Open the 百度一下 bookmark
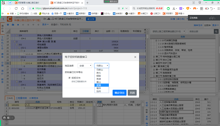The image size is (220, 126). (57, 14)
